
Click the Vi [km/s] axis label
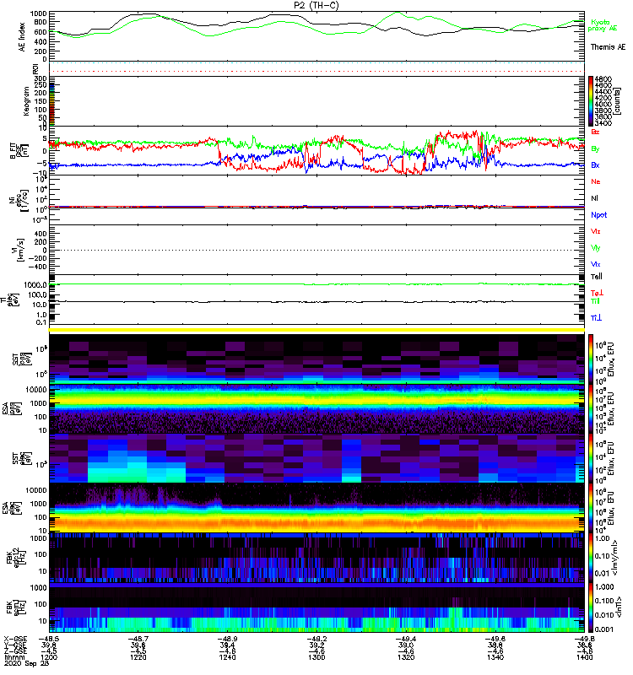[19, 250]
